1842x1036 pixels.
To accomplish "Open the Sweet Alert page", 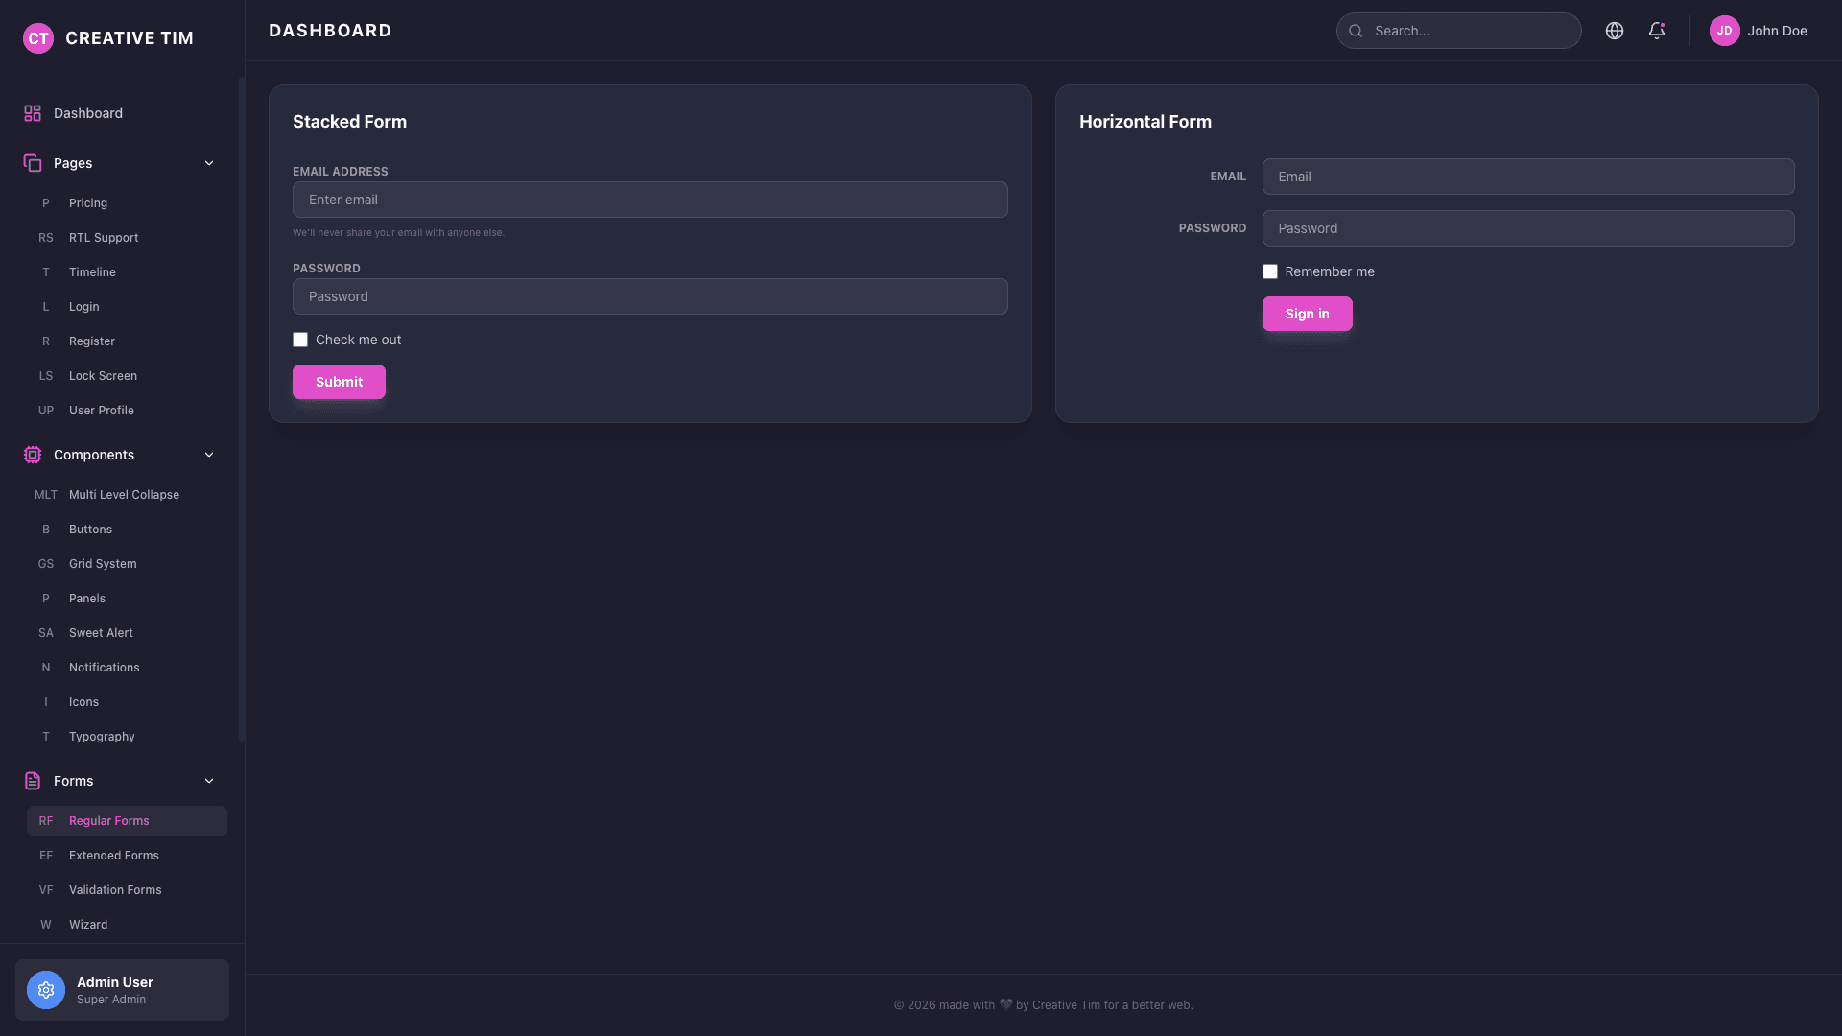I will point(100,632).
